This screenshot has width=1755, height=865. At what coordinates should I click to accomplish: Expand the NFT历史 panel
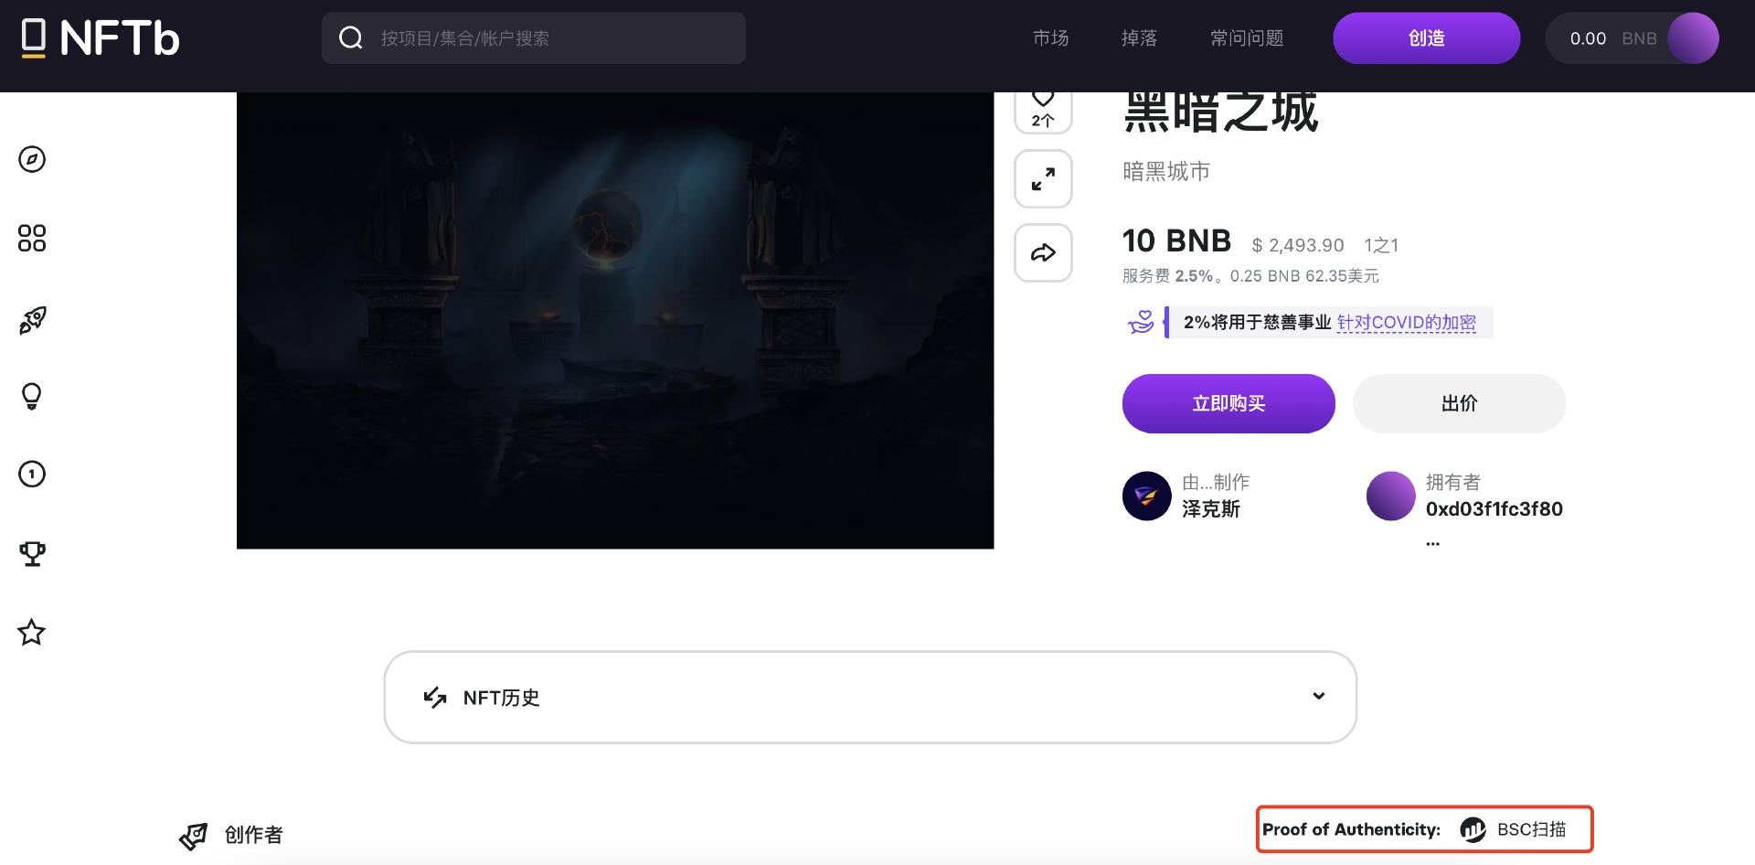pos(870,697)
